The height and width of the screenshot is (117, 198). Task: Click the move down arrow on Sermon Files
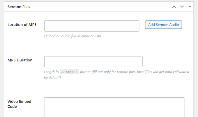pyautogui.click(x=182, y=7)
